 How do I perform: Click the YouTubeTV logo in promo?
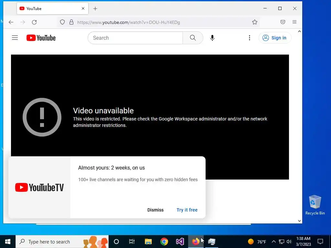[x=39, y=187]
